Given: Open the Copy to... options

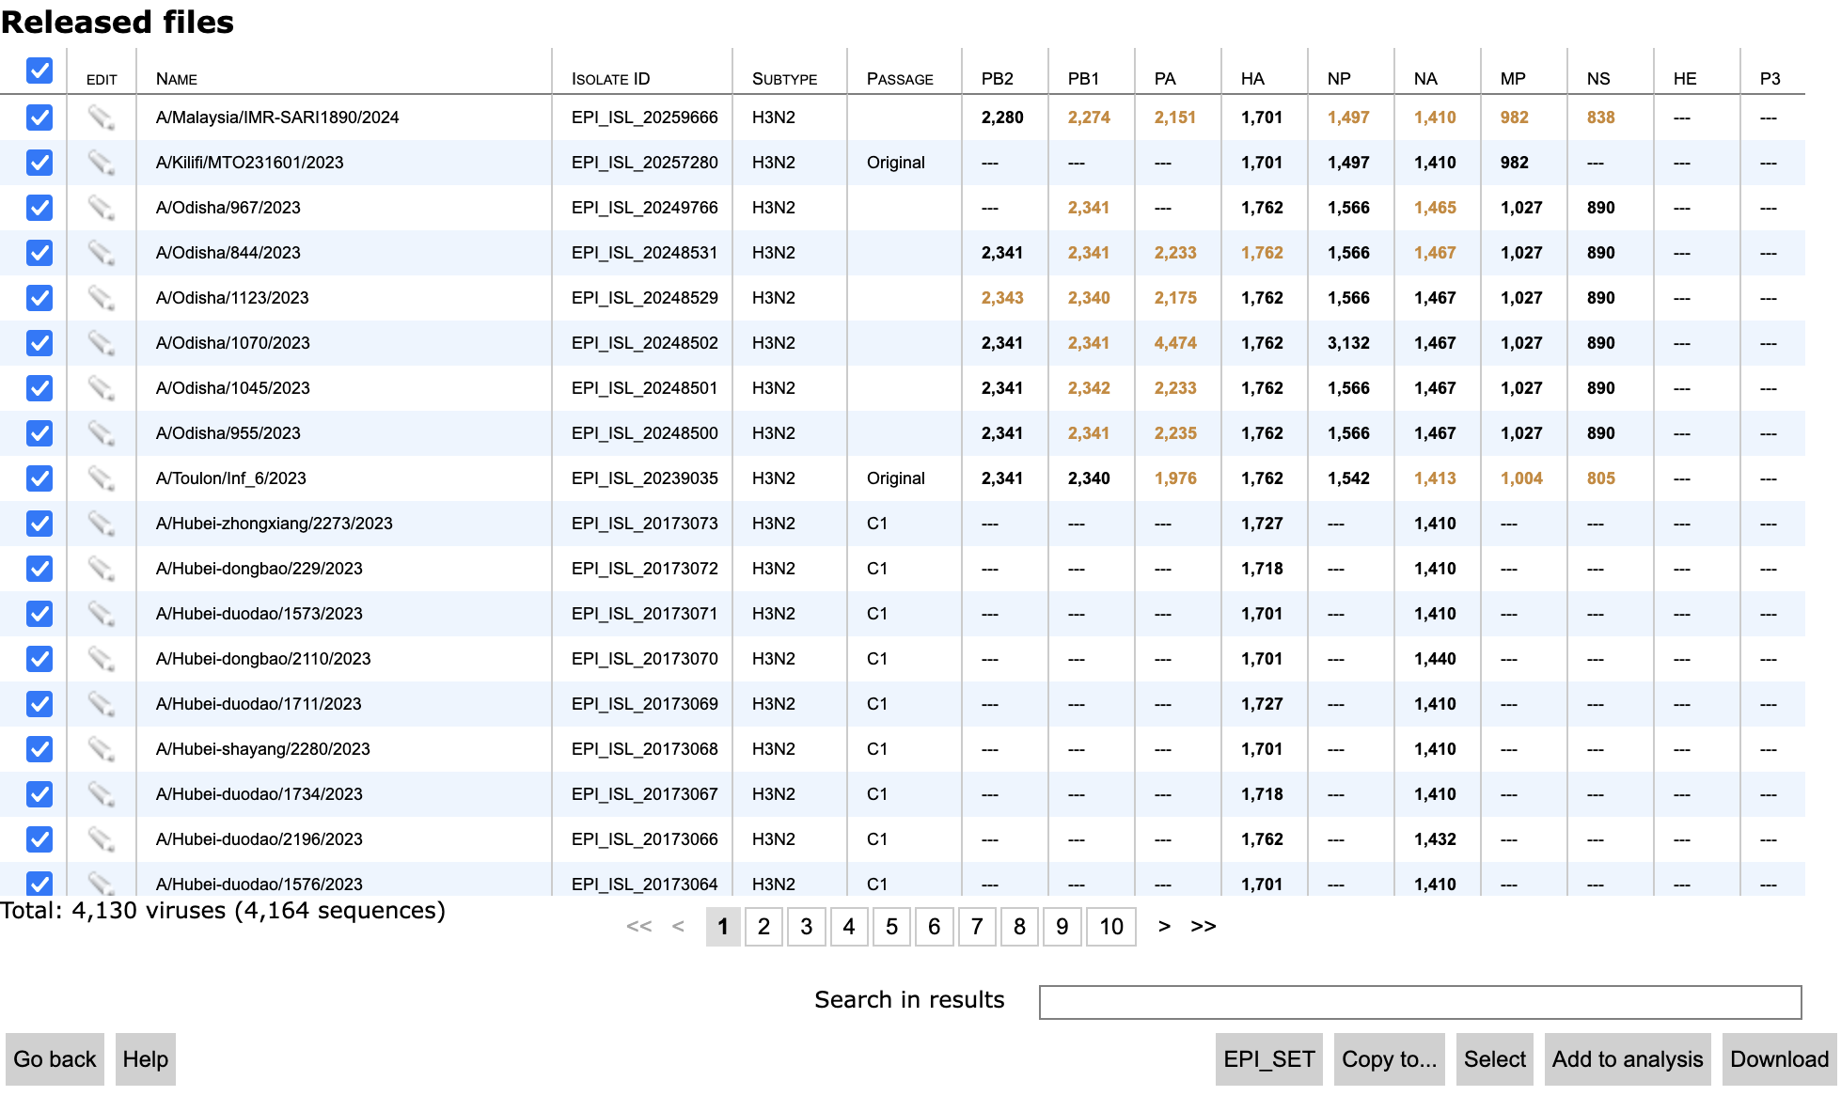Looking at the screenshot, I should pyautogui.click(x=1388, y=1059).
